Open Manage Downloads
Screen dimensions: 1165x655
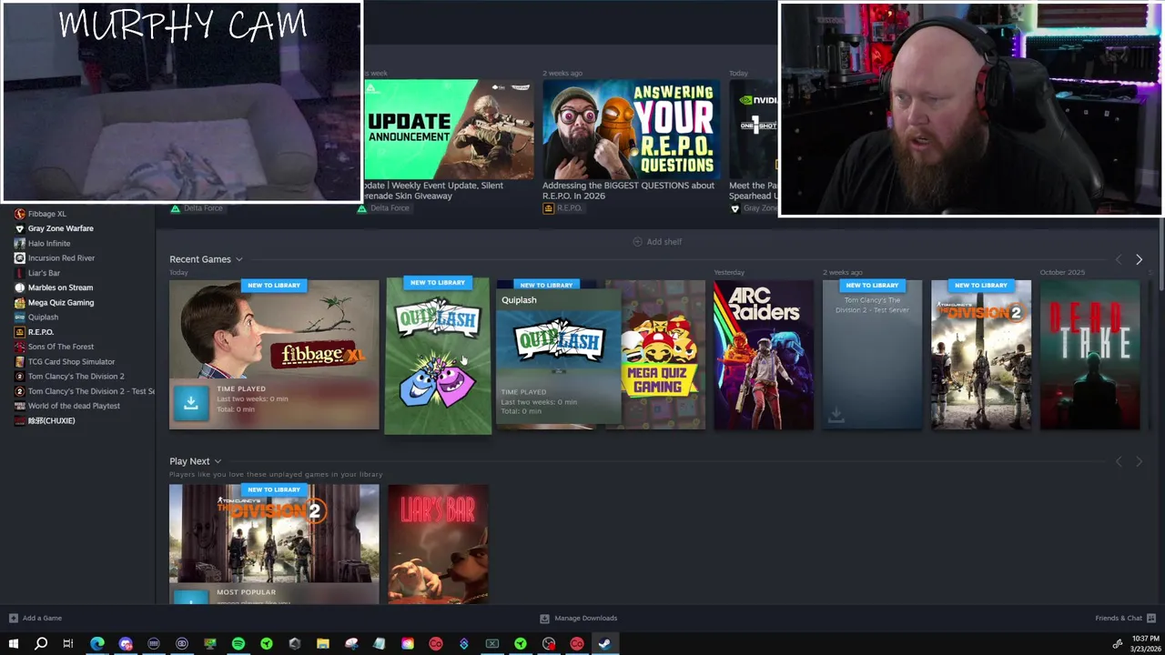click(x=579, y=618)
